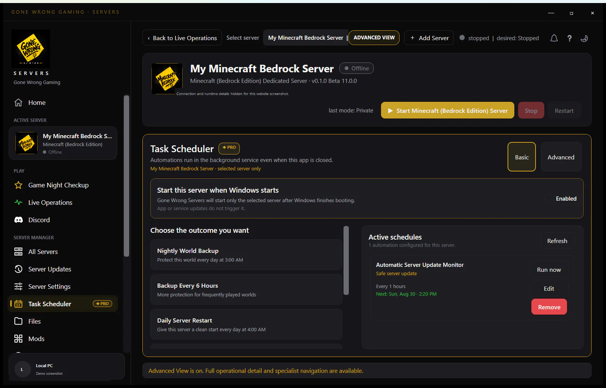606x388 pixels.
Task: Start Minecraft Bedrock Edition Server
Action: click(447, 111)
